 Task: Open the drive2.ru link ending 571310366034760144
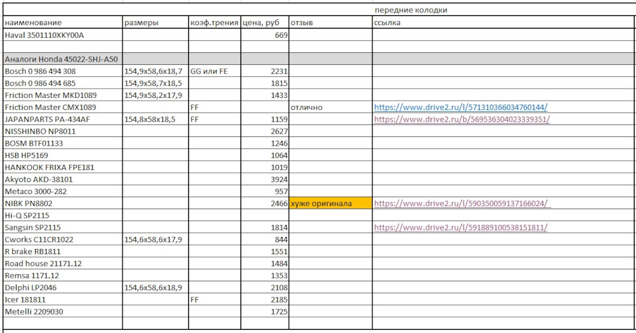[461, 107]
